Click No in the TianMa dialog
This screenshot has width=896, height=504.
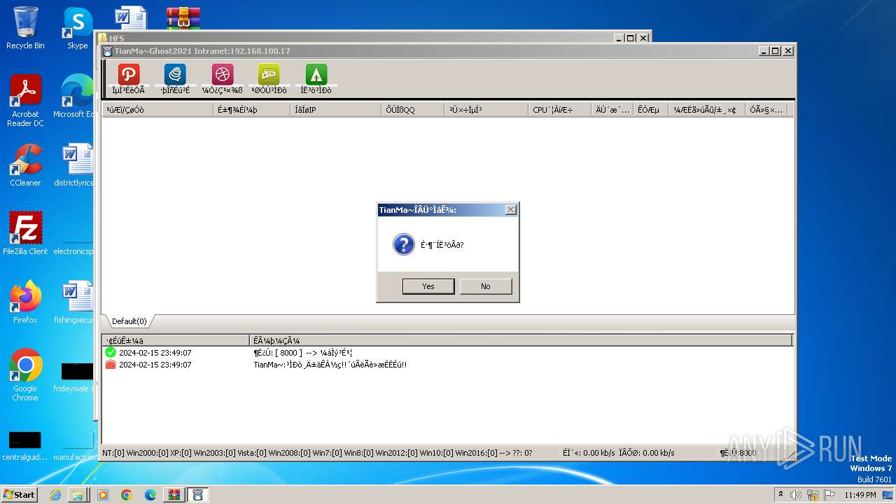point(486,286)
